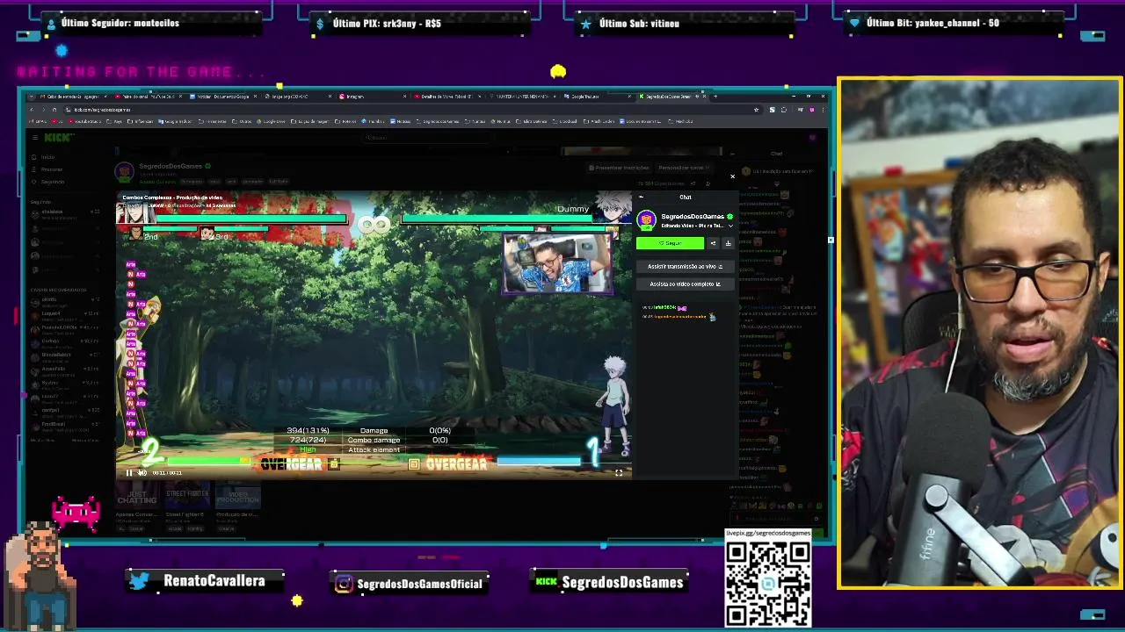Open the clip in fullscreen mode
This screenshot has width=1125, height=632.
click(619, 472)
